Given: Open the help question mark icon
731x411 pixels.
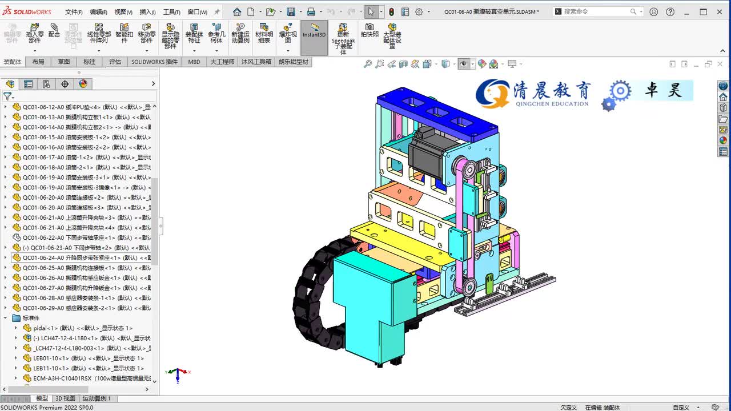Looking at the screenshot, I should coord(670,11).
